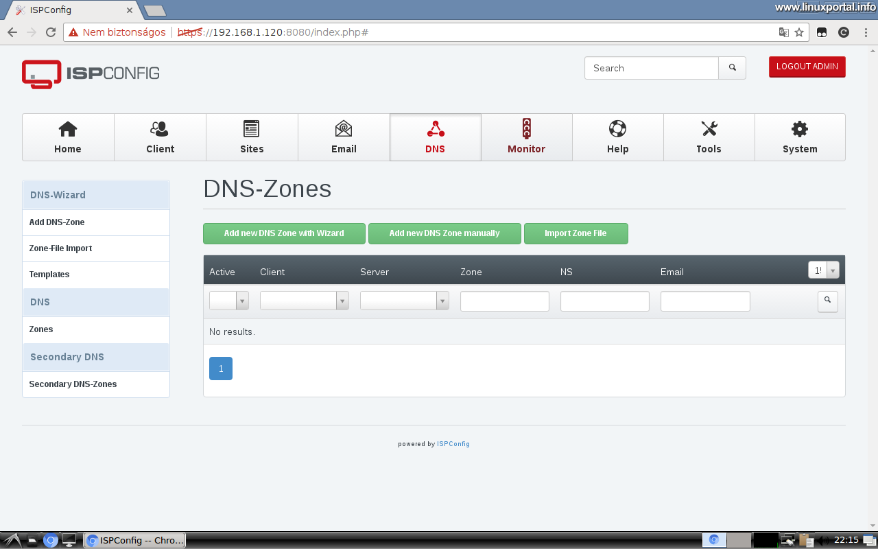Click the browser back arrow
Screen dimensions: 878x549
pyautogui.click(x=12, y=32)
